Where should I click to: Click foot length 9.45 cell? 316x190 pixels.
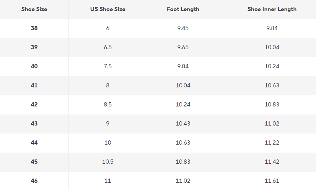183,28
